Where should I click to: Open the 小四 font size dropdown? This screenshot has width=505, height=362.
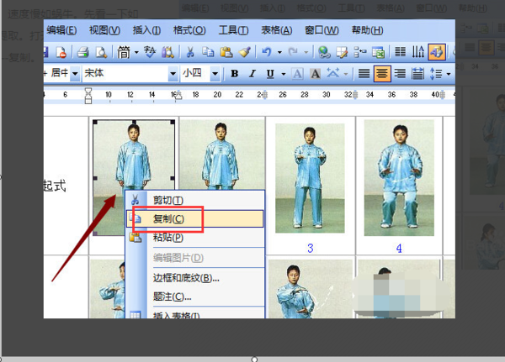215,74
